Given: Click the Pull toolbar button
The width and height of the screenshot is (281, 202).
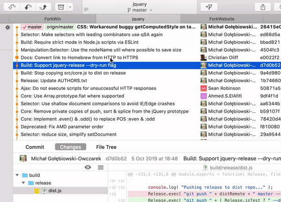Looking at the screenshot, I should [28, 7].
